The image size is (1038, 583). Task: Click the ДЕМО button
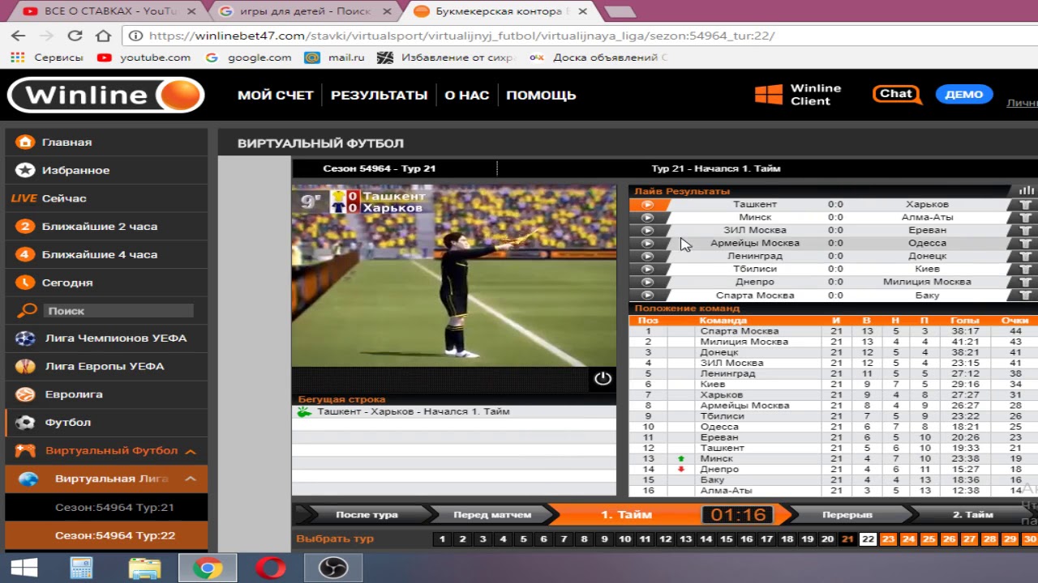[964, 94]
